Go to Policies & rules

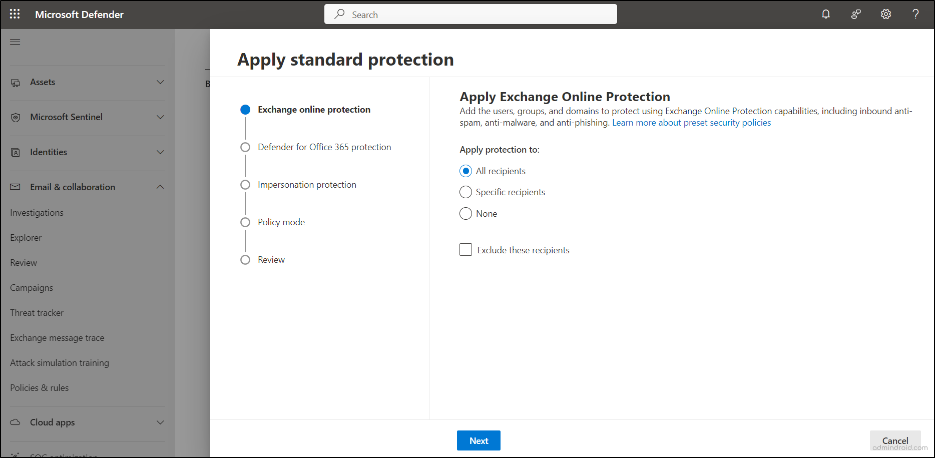pyautogui.click(x=40, y=388)
